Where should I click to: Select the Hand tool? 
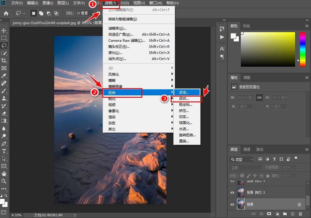[x=4, y=174]
